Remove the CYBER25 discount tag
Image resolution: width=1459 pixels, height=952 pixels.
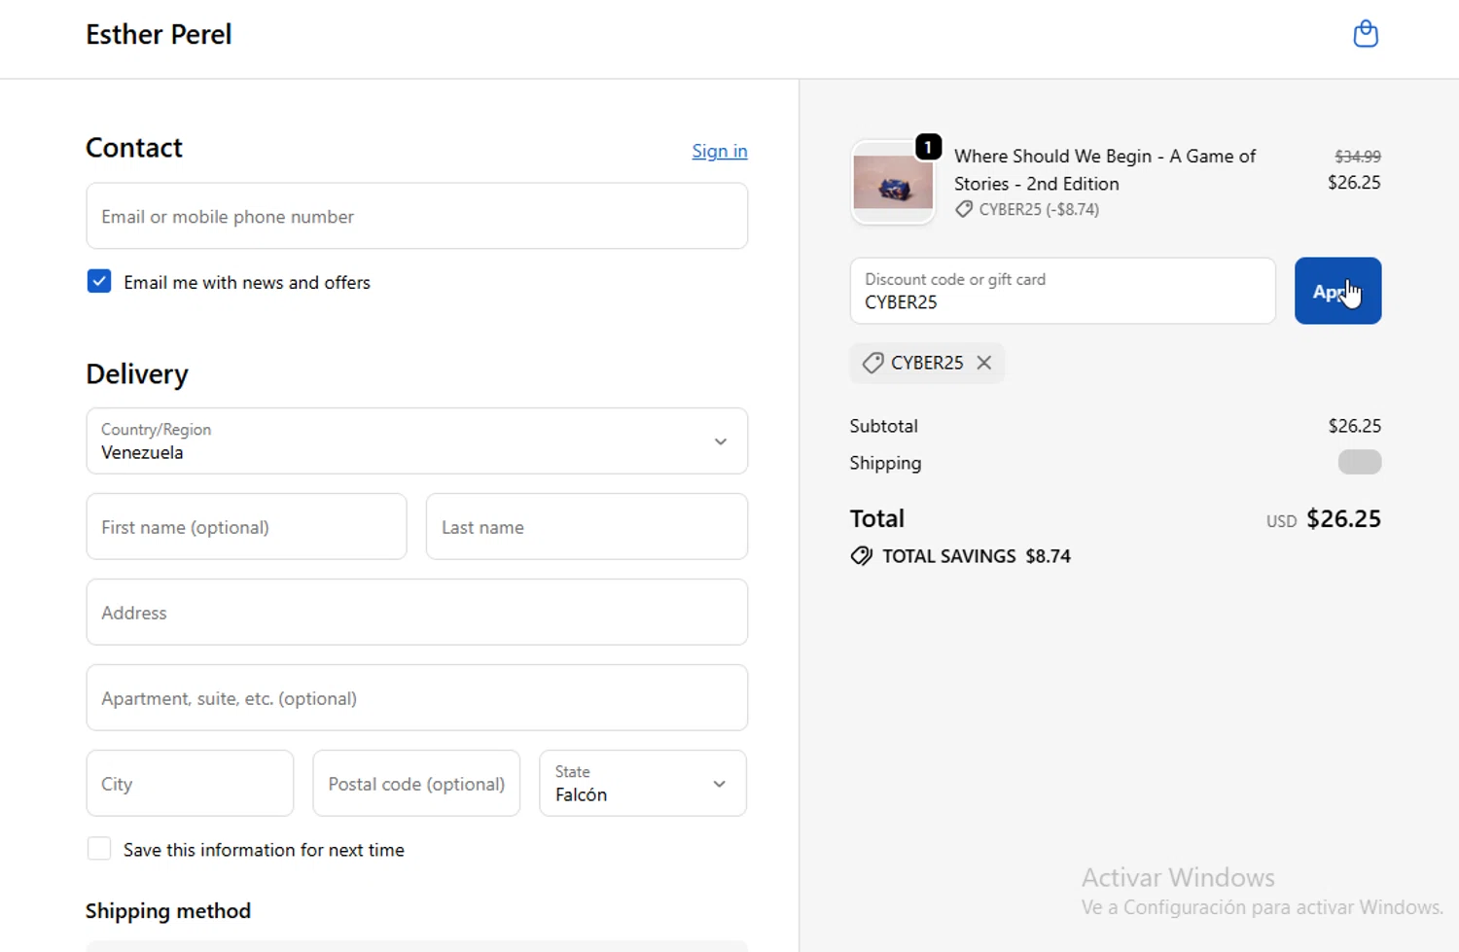pos(984,363)
